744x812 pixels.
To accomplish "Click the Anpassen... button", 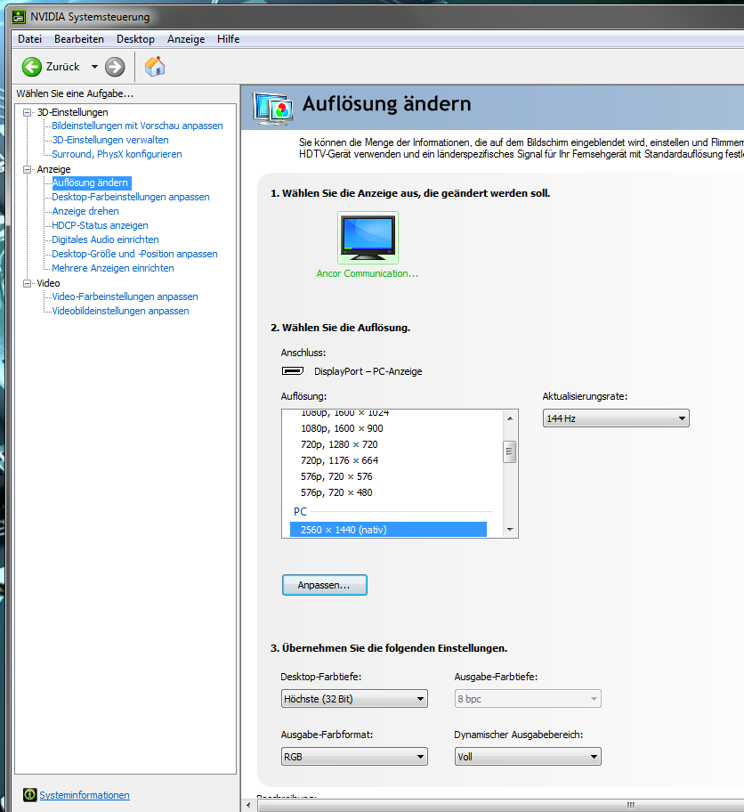I will click(x=325, y=585).
